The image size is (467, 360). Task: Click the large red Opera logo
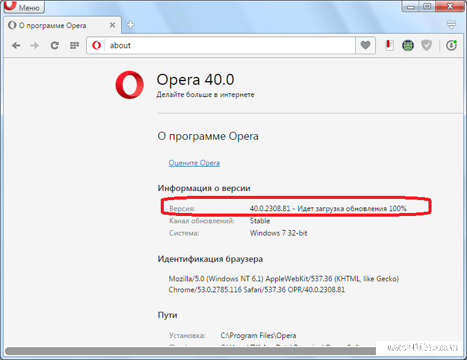pos(130,85)
